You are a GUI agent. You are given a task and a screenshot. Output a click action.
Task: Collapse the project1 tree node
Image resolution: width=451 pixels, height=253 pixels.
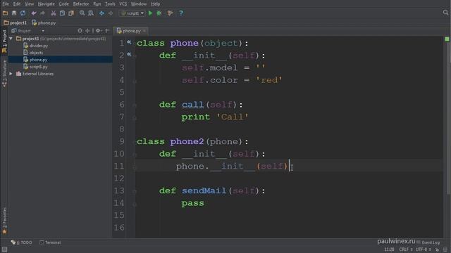pos(11,39)
